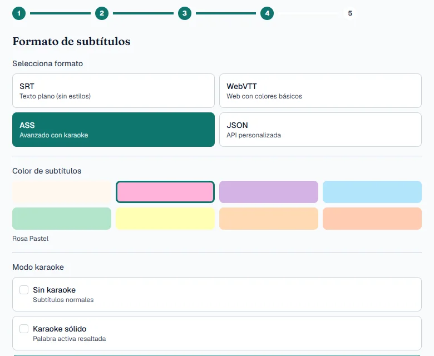Select wizard step 4 indicator
The height and width of the screenshot is (356, 434).
[x=267, y=13]
